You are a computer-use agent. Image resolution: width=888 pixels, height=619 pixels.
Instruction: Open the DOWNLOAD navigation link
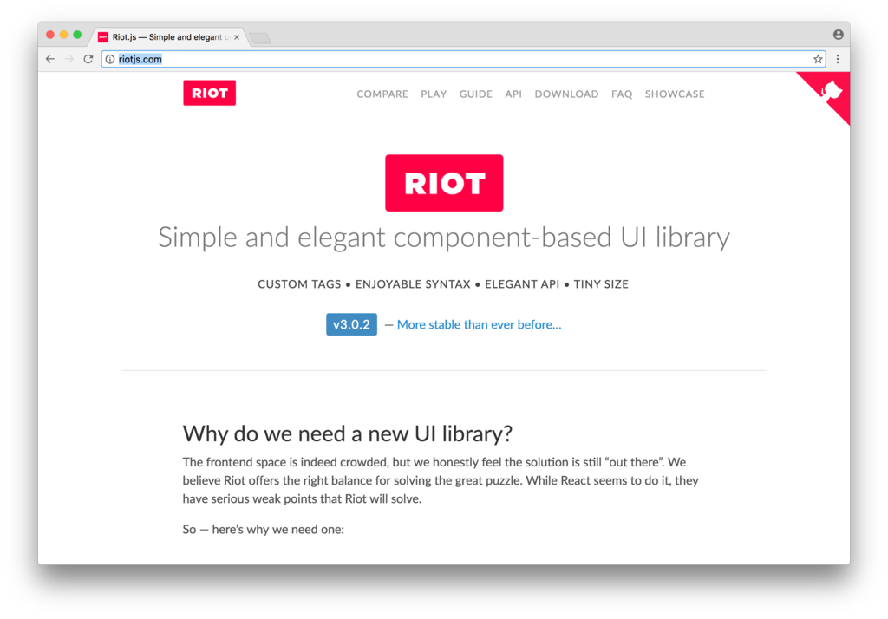[x=566, y=94]
